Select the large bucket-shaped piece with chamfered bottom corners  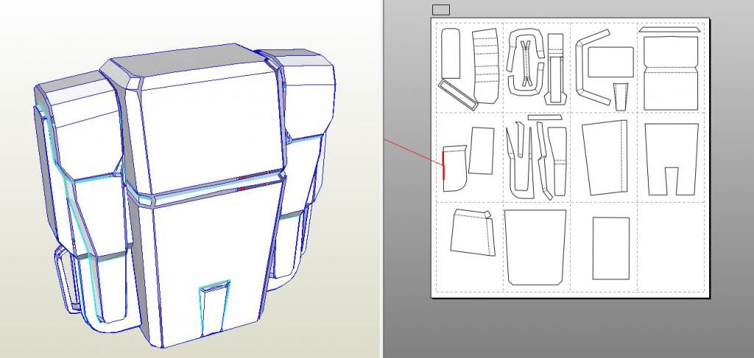tap(535, 247)
